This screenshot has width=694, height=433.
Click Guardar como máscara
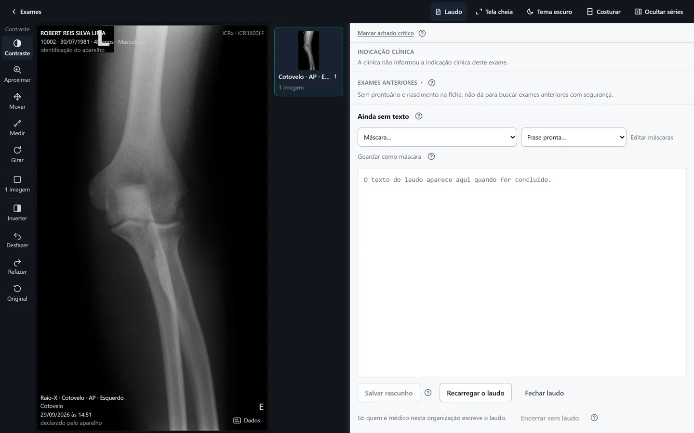tap(389, 157)
